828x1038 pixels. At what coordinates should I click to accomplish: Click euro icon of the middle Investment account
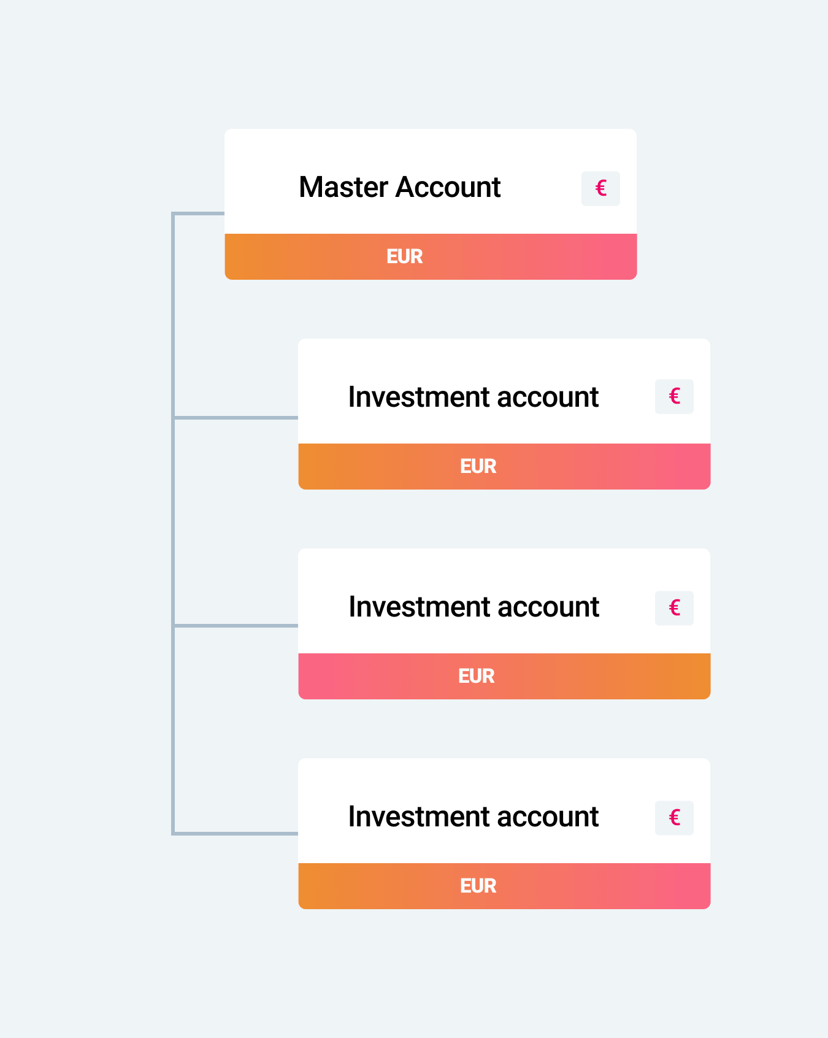pyautogui.click(x=674, y=608)
